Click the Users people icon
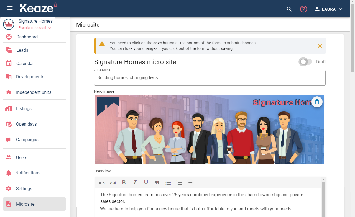This screenshot has width=355, height=217. (x=9, y=157)
